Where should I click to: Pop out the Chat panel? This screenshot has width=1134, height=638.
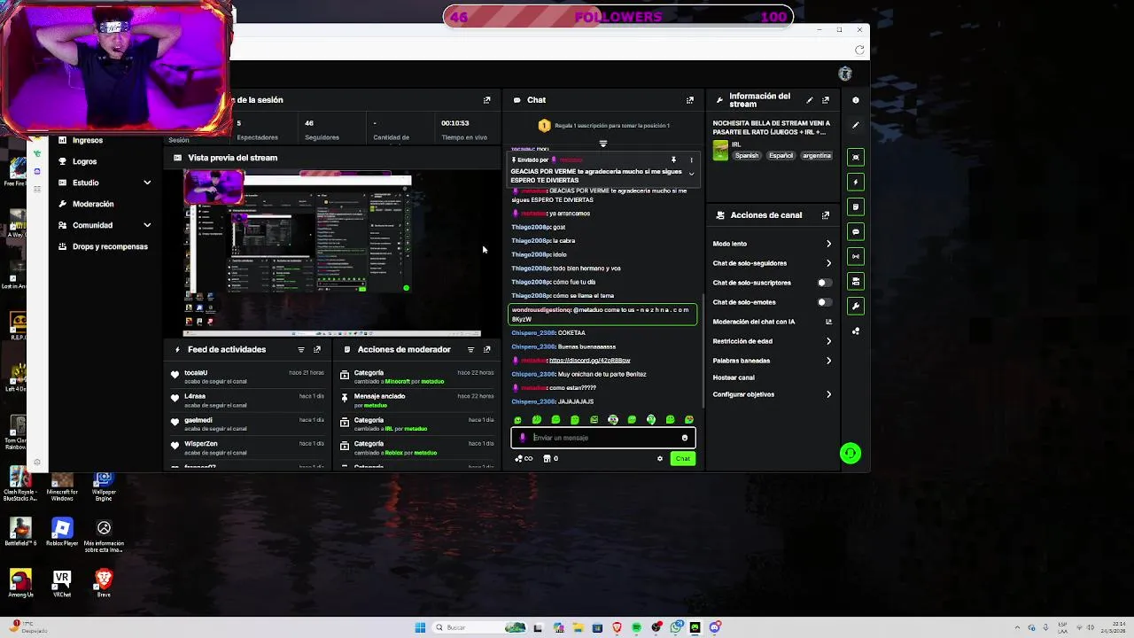690,100
